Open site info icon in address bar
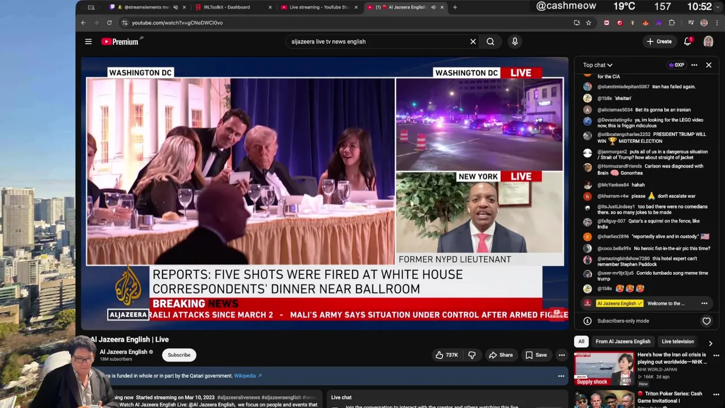The image size is (725, 408). [125, 23]
